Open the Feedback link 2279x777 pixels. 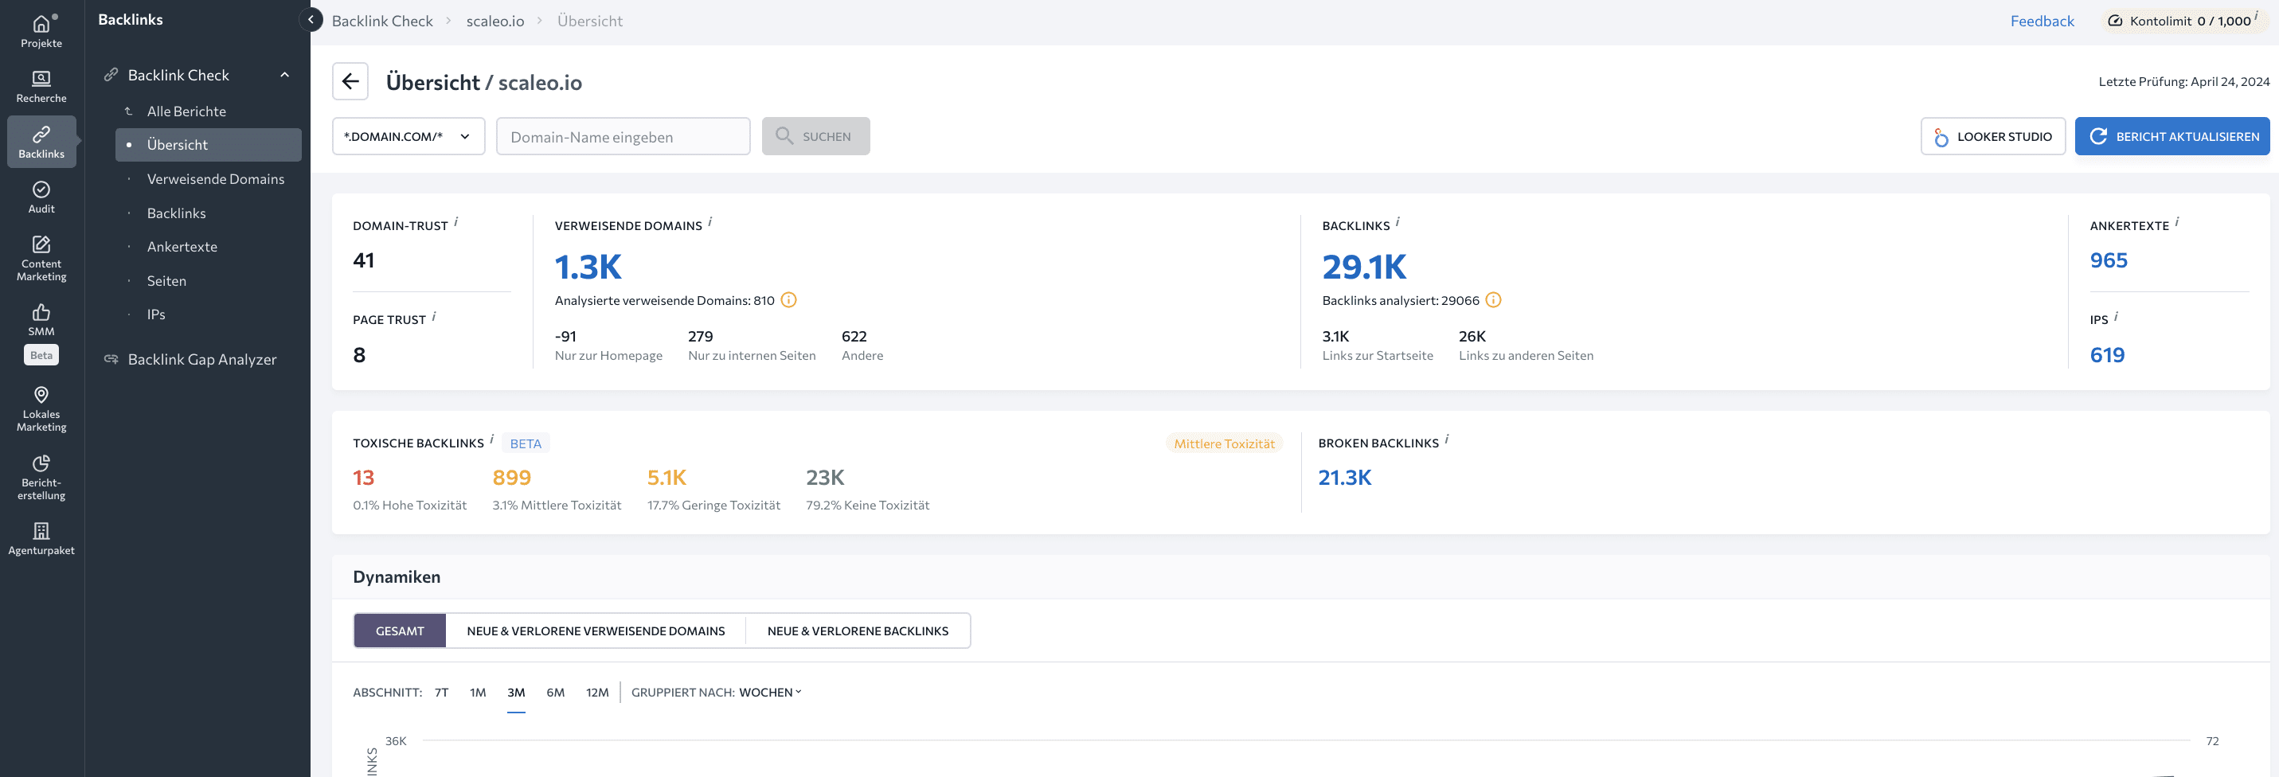pyautogui.click(x=2042, y=21)
